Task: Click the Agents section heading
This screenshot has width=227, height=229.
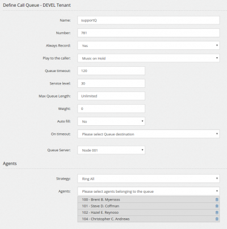Action: 10,163
